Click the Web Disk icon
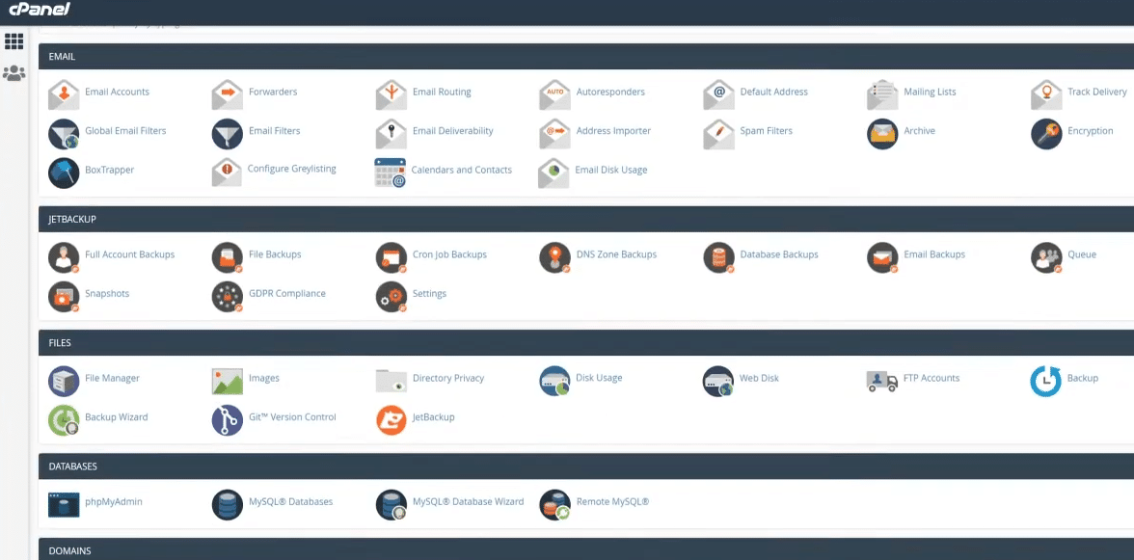This screenshot has width=1134, height=560. pos(718,381)
